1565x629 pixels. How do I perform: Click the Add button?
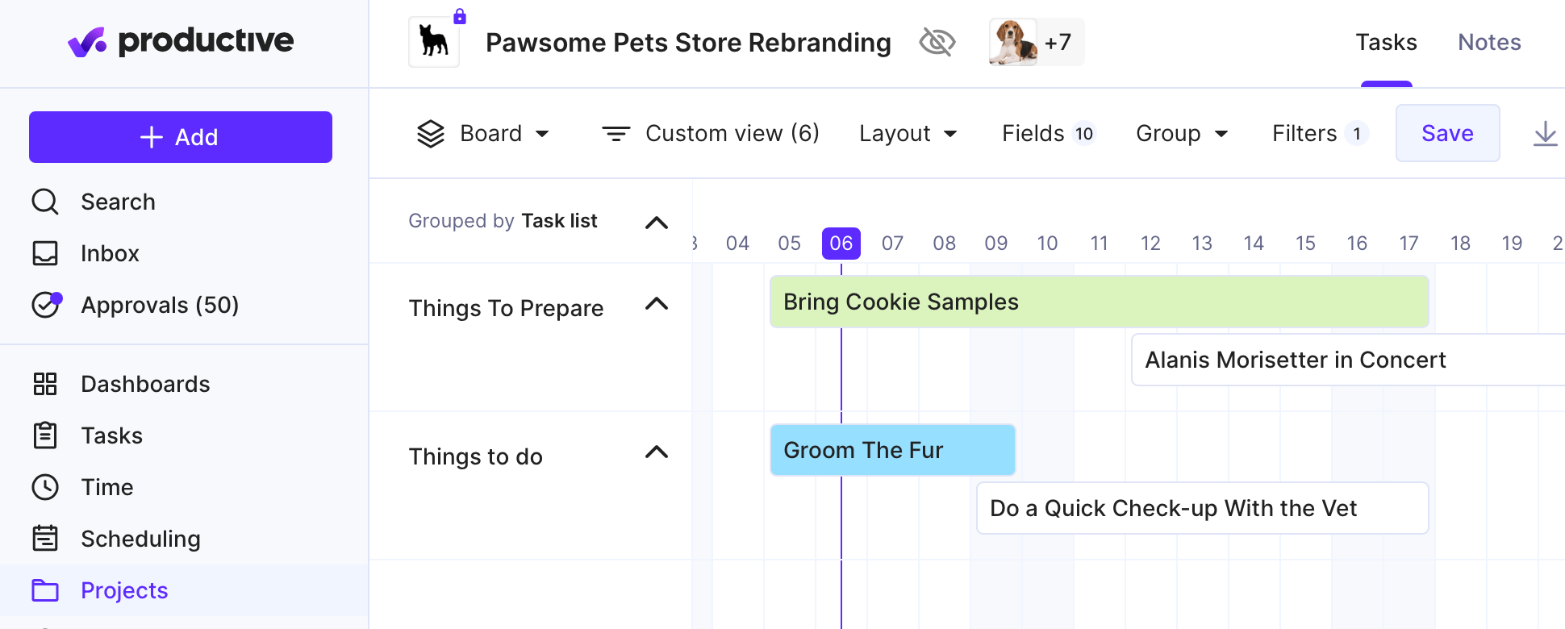(180, 137)
